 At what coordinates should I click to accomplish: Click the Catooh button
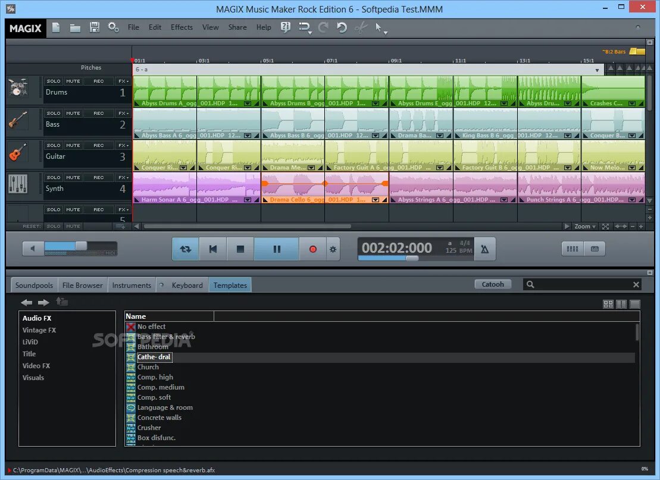(493, 284)
